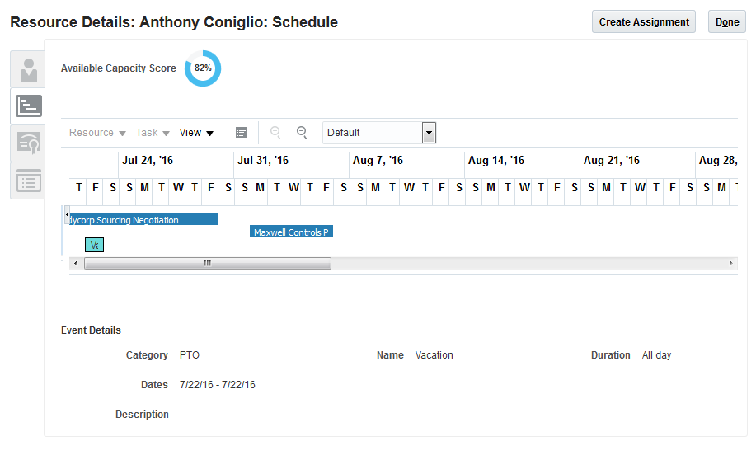Zoom in on the Gantt timeline
This screenshot has width=756, height=450.
pyautogui.click(x=275, y=133)
